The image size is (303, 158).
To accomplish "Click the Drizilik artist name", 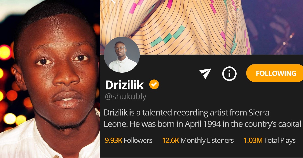I will pos(124,85).
